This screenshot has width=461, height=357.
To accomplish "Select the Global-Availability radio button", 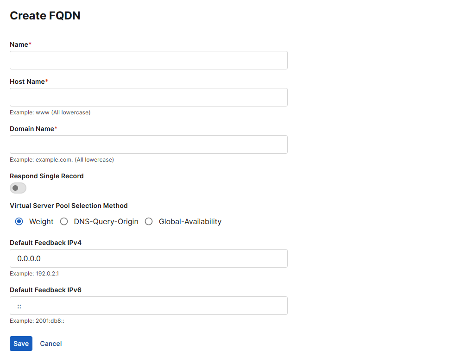I will (149, 221).
